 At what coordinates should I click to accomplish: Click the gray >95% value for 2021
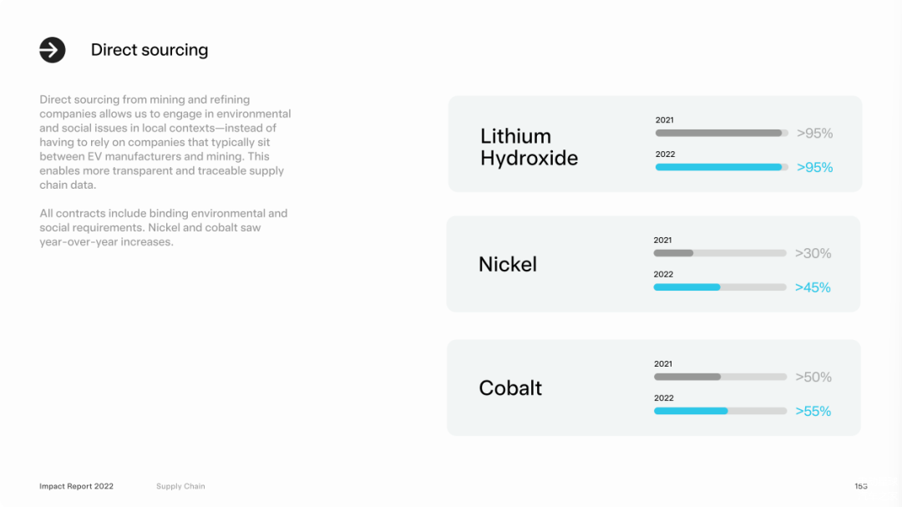[x=814, y=134]
